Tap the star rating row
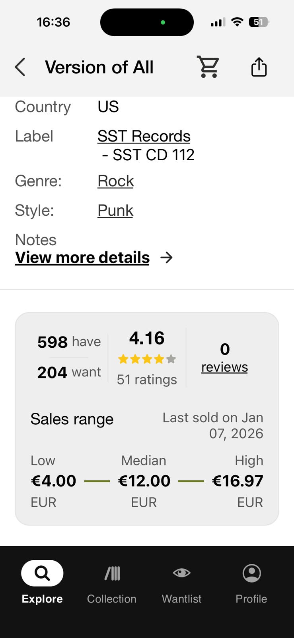The image size is (294, 638). [147, 359]
